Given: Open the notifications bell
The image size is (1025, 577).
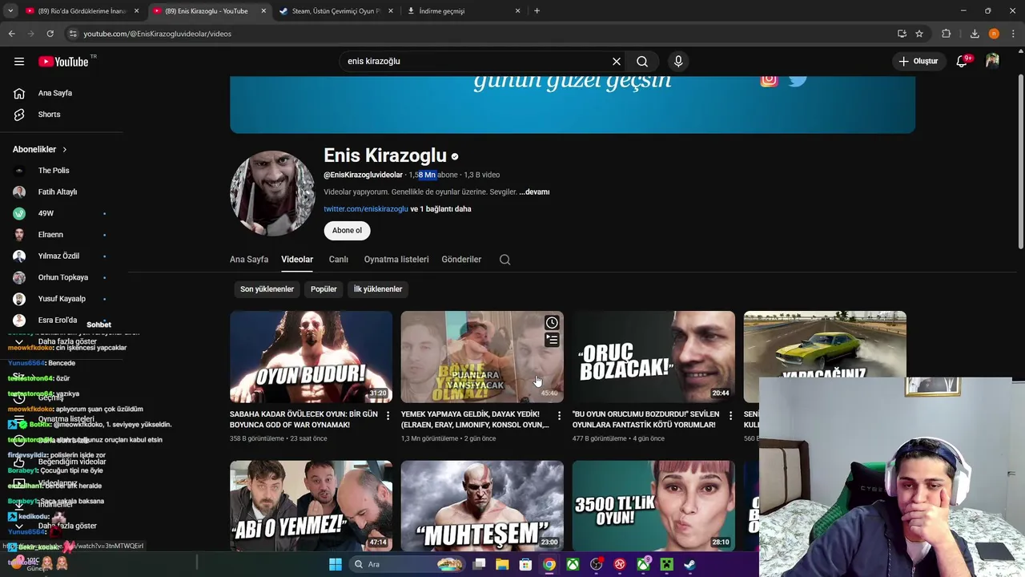Looking at the screenshot, I should click(962, 61).
